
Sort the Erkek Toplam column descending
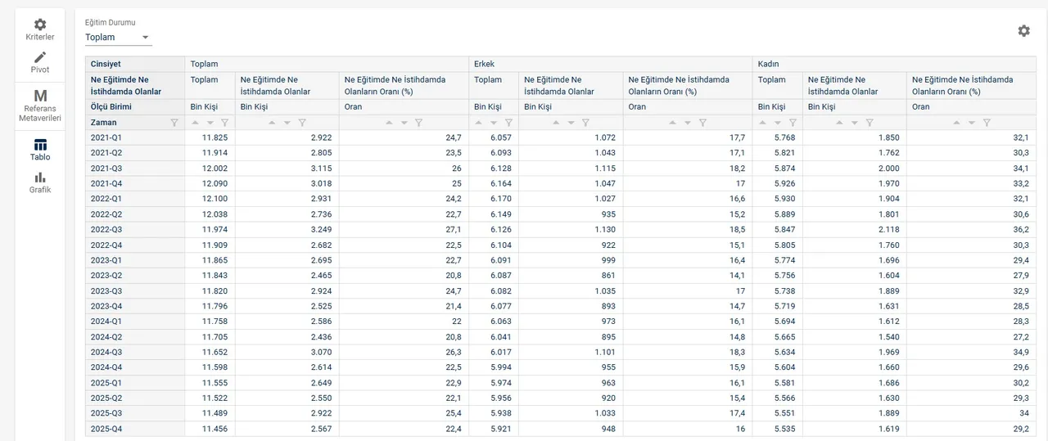494,123
